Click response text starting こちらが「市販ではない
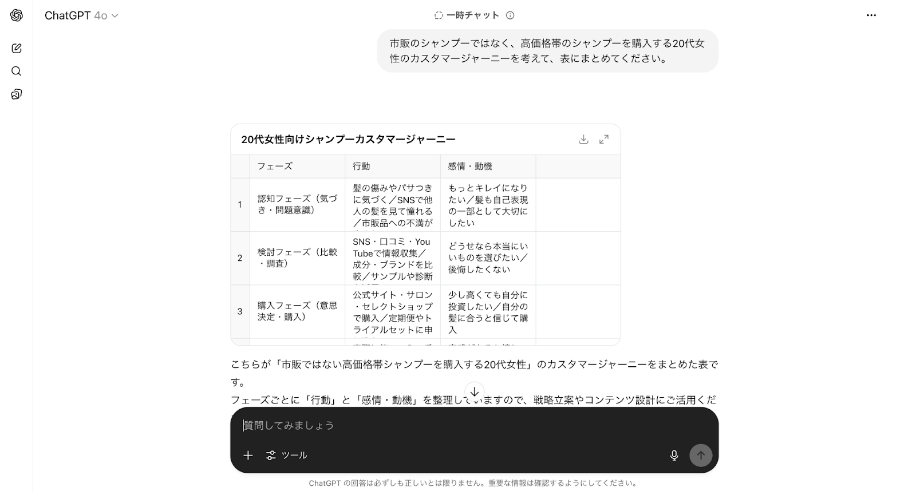This screenshot has height=491, width=916. pos(474,373)
